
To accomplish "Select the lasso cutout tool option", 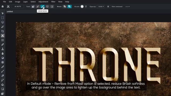I will pos(47,6).
